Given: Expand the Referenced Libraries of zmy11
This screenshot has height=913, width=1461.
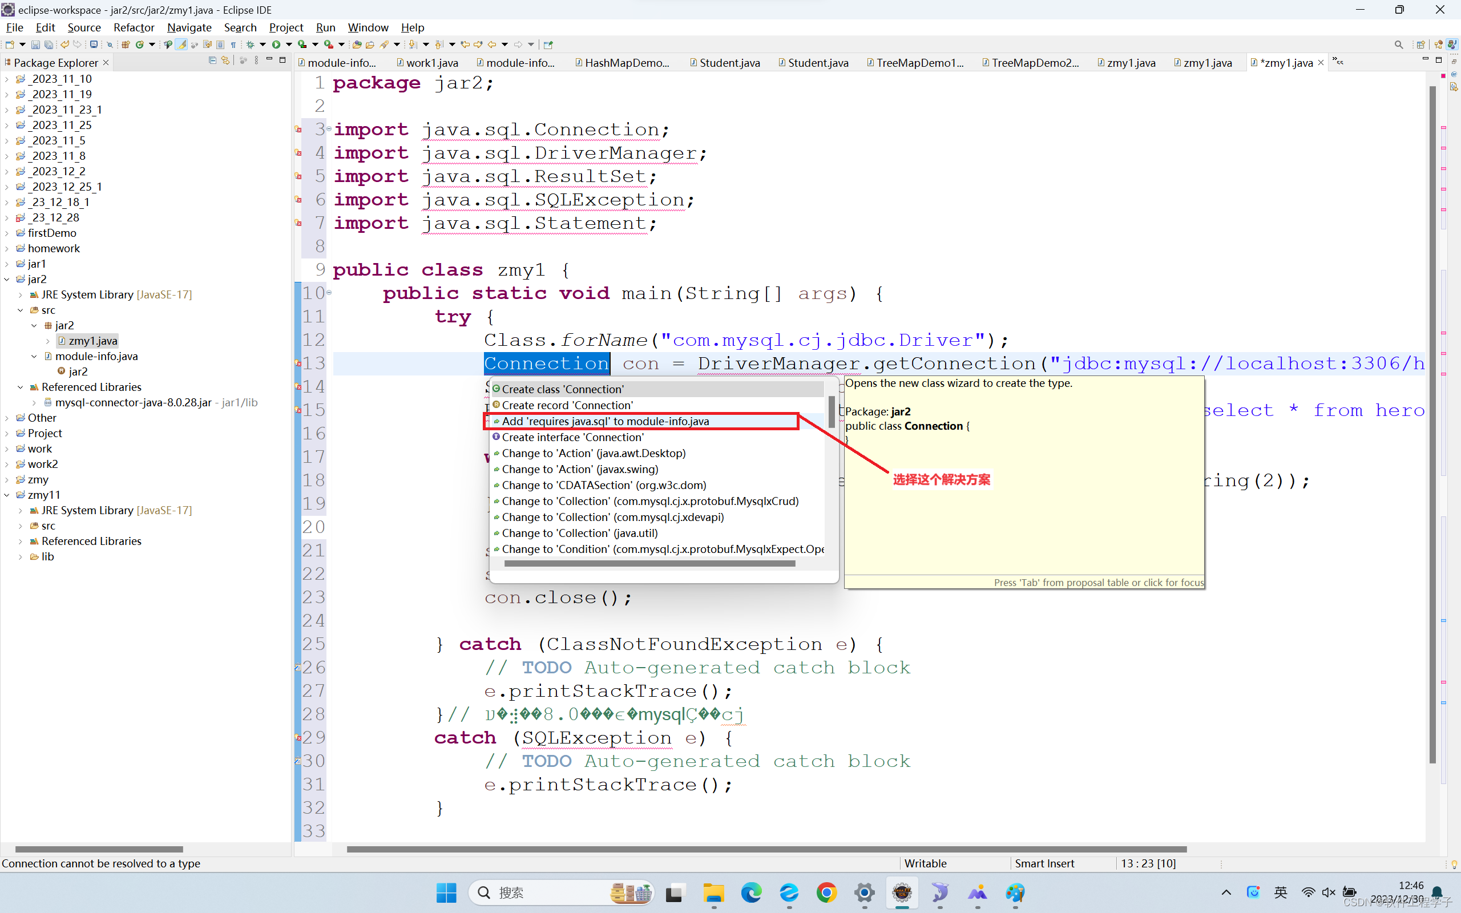Looking at the screenshot, I should coord(20,541).
